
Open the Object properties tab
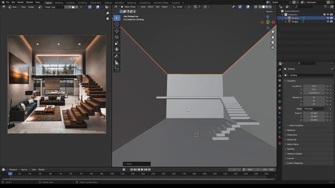[x=280, y=108]
